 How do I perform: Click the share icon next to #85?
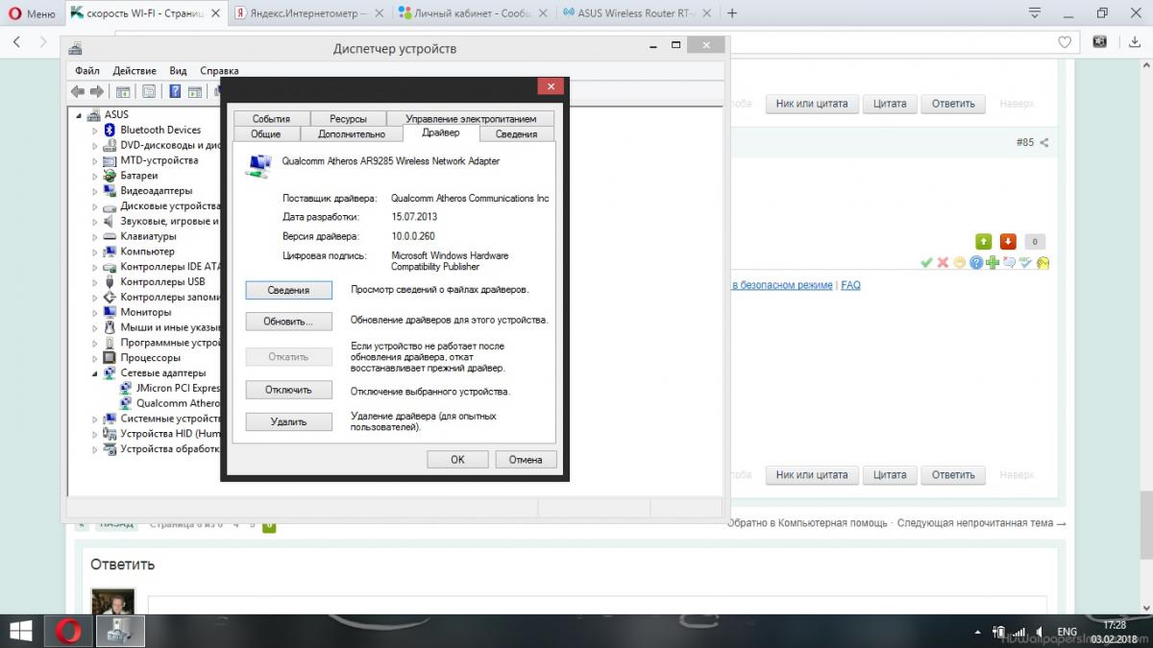tap(1044, 142)
